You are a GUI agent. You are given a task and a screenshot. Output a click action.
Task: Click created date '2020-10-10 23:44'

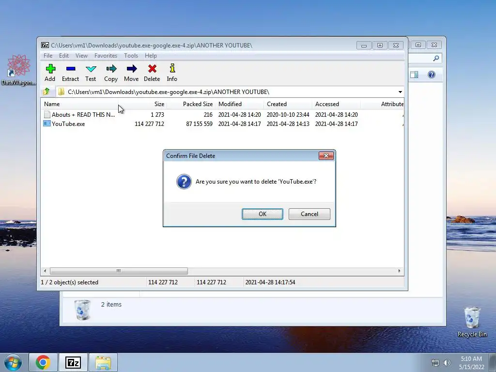pos(288,114)
